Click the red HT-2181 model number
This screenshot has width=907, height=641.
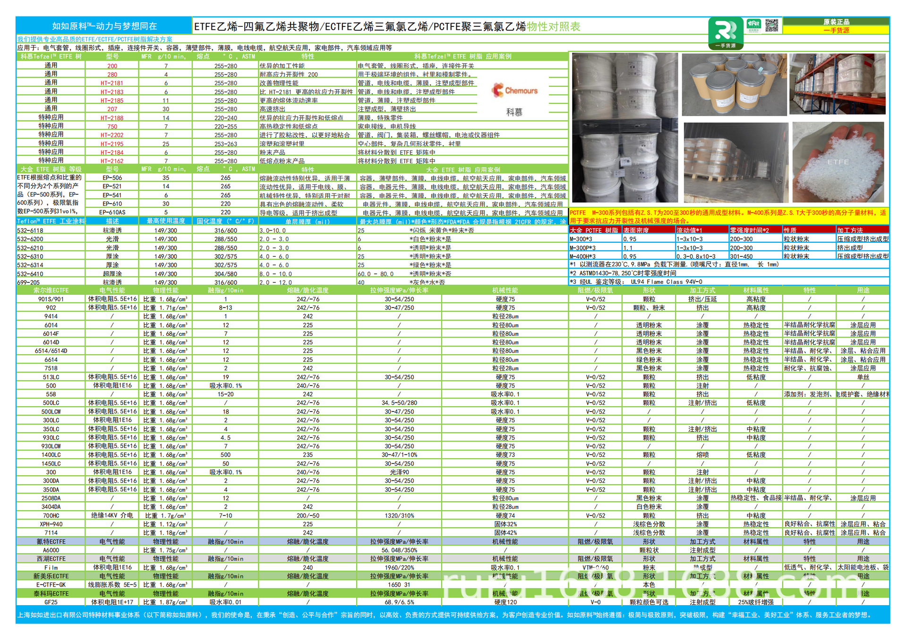[x=112, y=83]
